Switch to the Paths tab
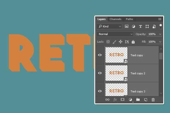This screenshot has height=113, width=170. [x=129, y=19]
